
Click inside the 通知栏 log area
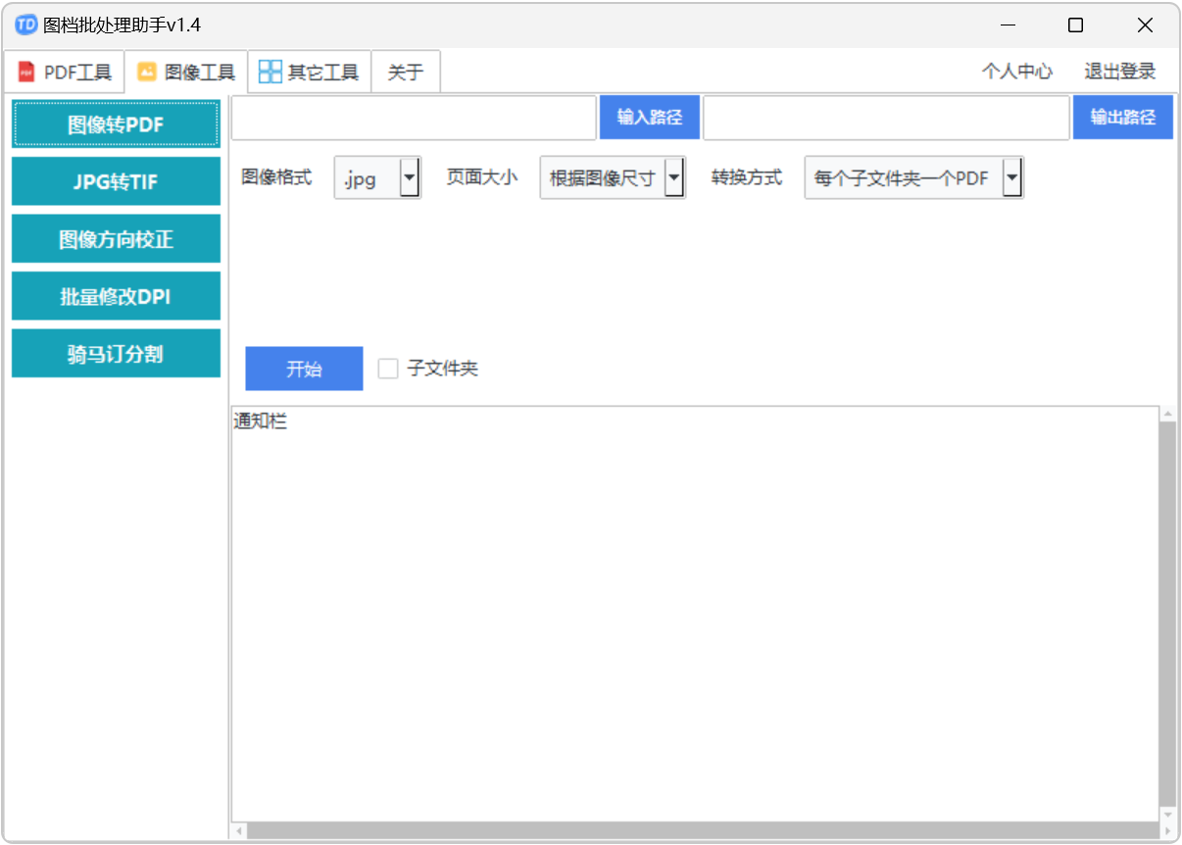pyautogui.click(x=695, y=614)
